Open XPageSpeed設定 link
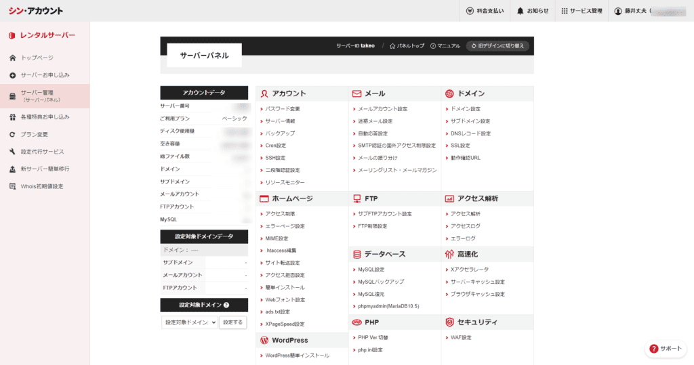The image size is (694, 365). pyautogui.click(x=285, y=324)
